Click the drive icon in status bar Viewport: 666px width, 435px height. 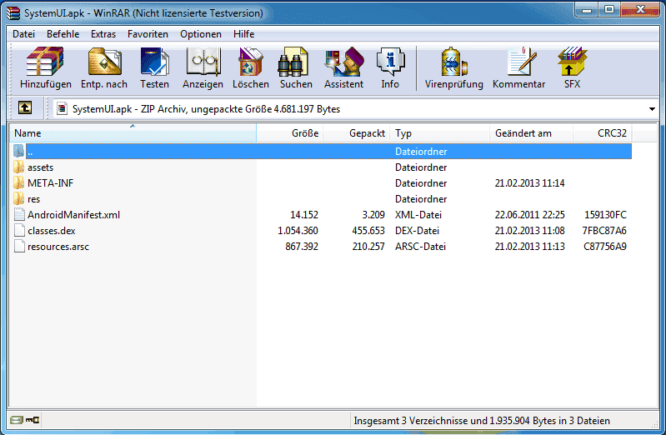click(x=16, y=421)
